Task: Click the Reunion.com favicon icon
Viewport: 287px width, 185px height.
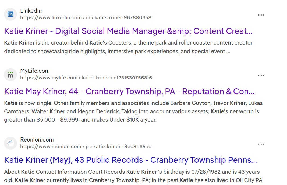Action: tap(10, 143)
